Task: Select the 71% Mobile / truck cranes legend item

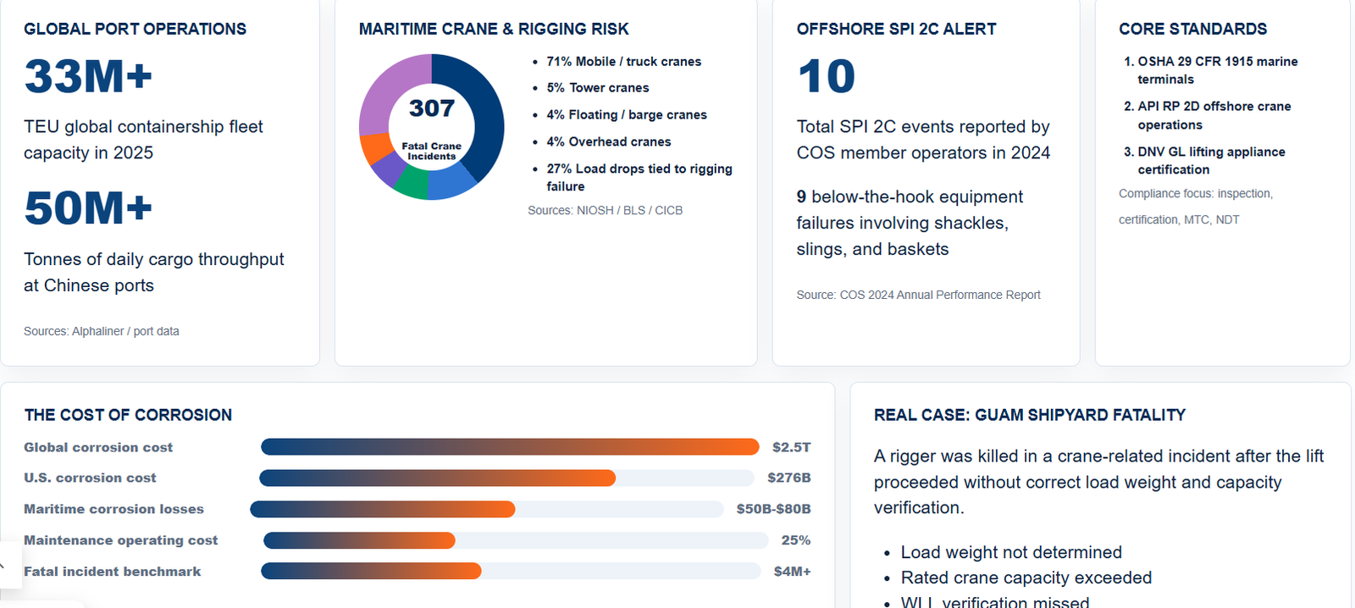Action: coord(623,62)
